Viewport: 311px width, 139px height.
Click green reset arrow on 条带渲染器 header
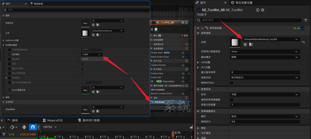tap(295, 28)
